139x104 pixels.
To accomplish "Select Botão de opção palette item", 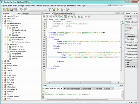I will (x=131, y=54).
